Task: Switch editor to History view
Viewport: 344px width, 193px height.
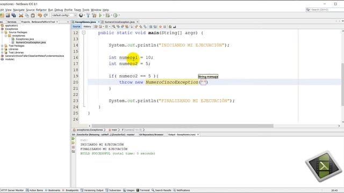Action: coord(87,27)
